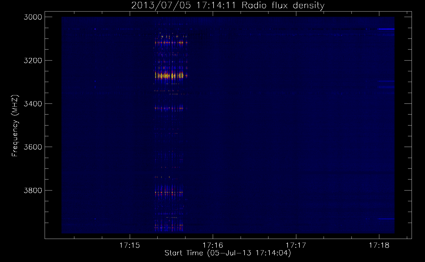This screenshot has height=262, width=425.
Task: Click the 17:18 time axis label
Action: pyautogui.click(x=379, y=245)
